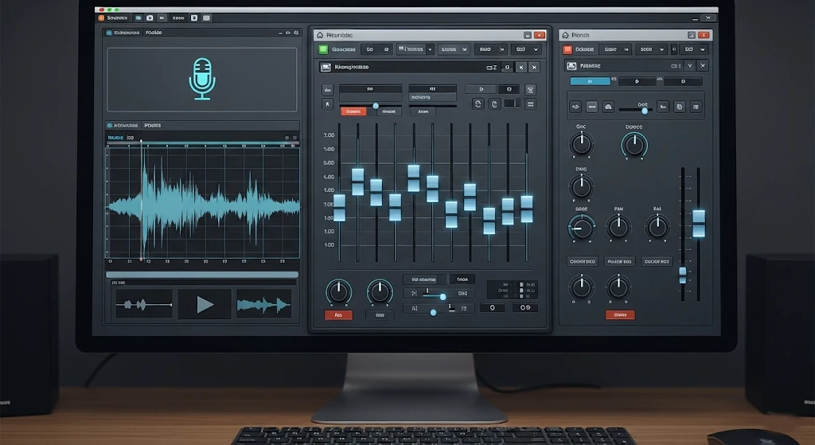The height and width of the screenshot is (445, 815).
Task: Click the small panel icon at left panel header
Action: pos(109,32)
